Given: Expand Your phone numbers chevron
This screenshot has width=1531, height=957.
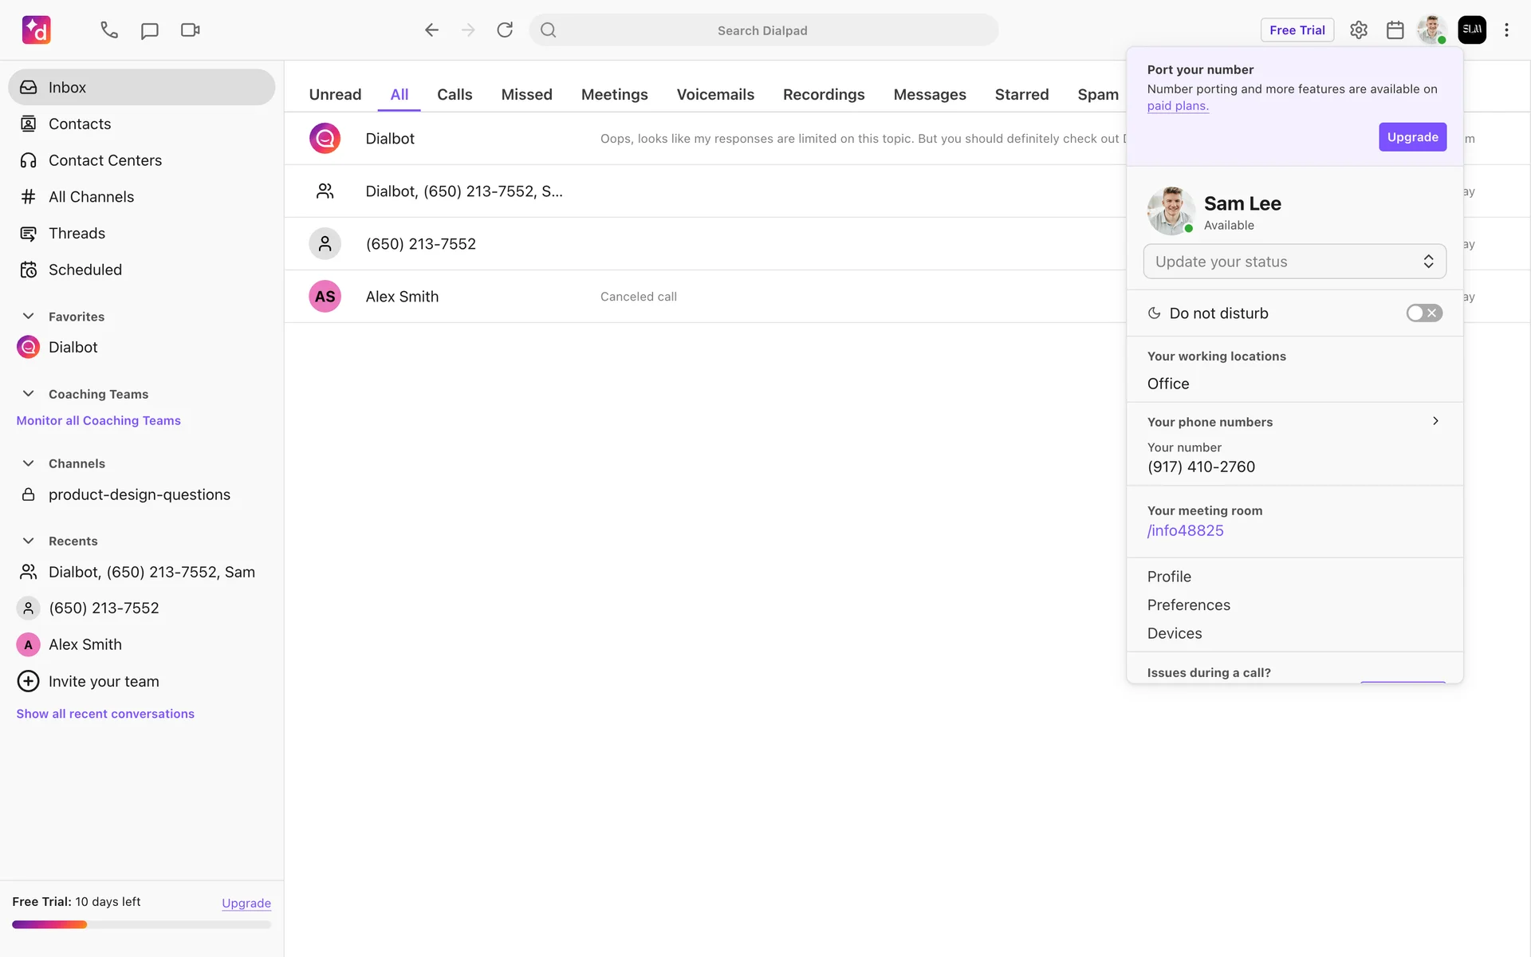Looking at the screenshot, I should (1435, 421).
